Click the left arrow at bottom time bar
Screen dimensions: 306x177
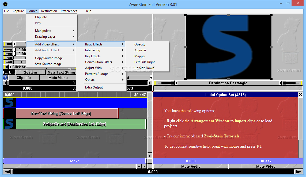click(7, 172)
